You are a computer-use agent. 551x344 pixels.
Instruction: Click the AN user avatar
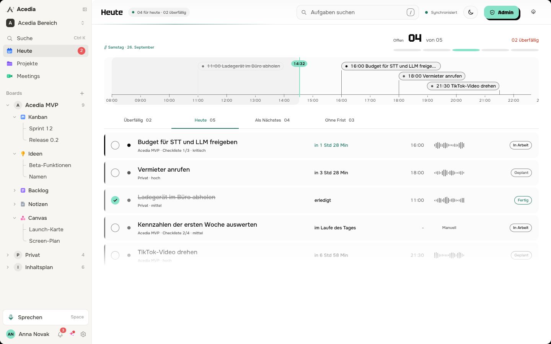[11, 334]
